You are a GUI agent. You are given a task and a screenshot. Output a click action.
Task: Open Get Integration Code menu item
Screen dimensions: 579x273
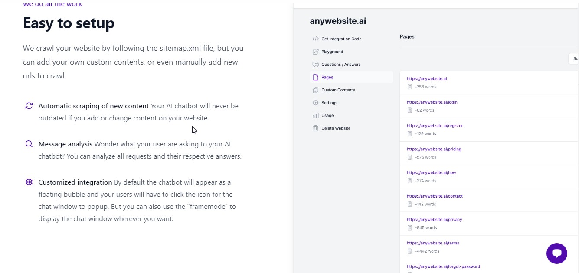click(x=352, y=39)
